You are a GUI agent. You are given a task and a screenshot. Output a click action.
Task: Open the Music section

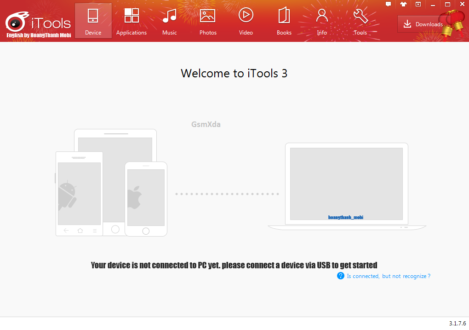coord(170,21)
